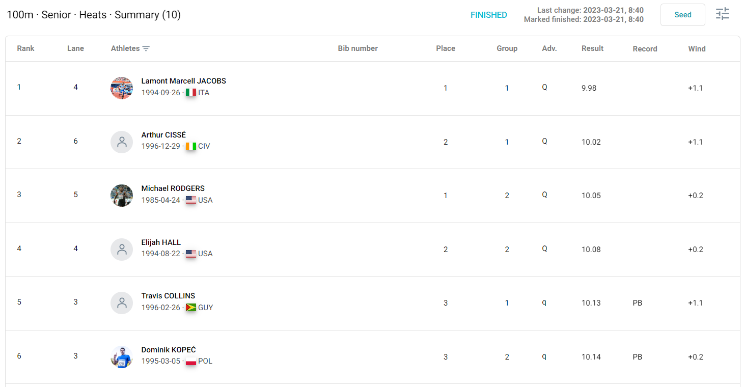
Task: Click Travis Collins' placeholder avatar icon
Action: [x=122, y=302]
